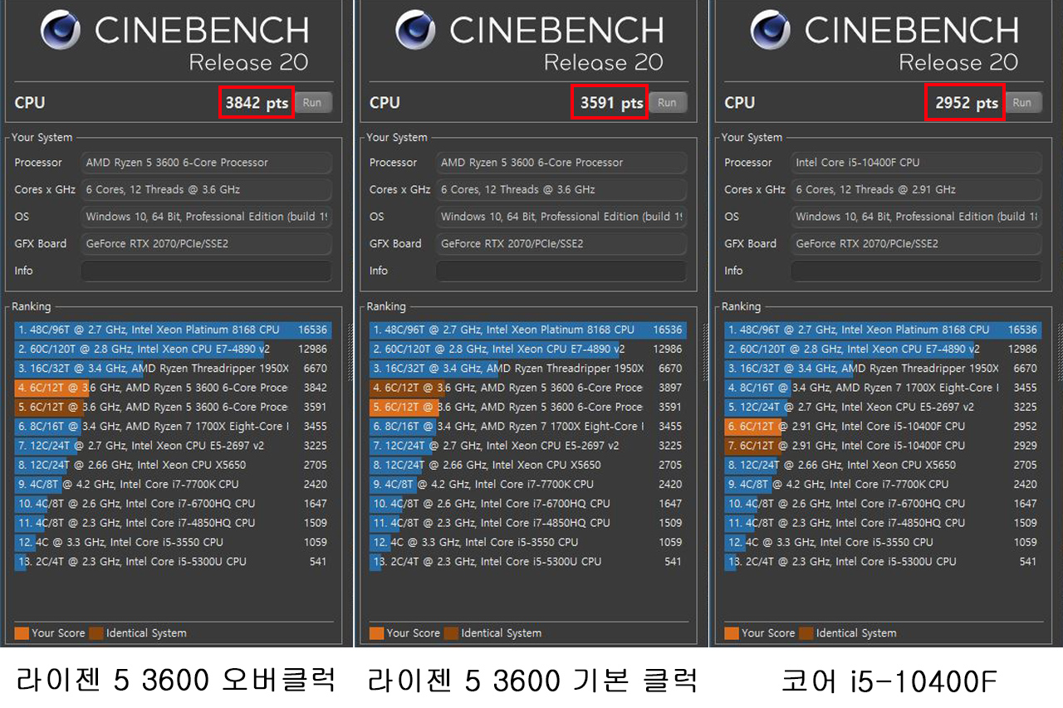Image resolution: width=1063 pixels, height=708 pixels.
Task: Select the i5-10400F ranking row scoring 2929
Action: [x=881, y=446]
